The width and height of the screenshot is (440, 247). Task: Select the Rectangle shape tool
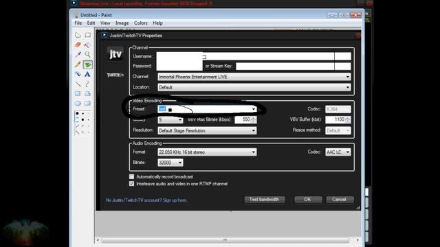point(78,93)
